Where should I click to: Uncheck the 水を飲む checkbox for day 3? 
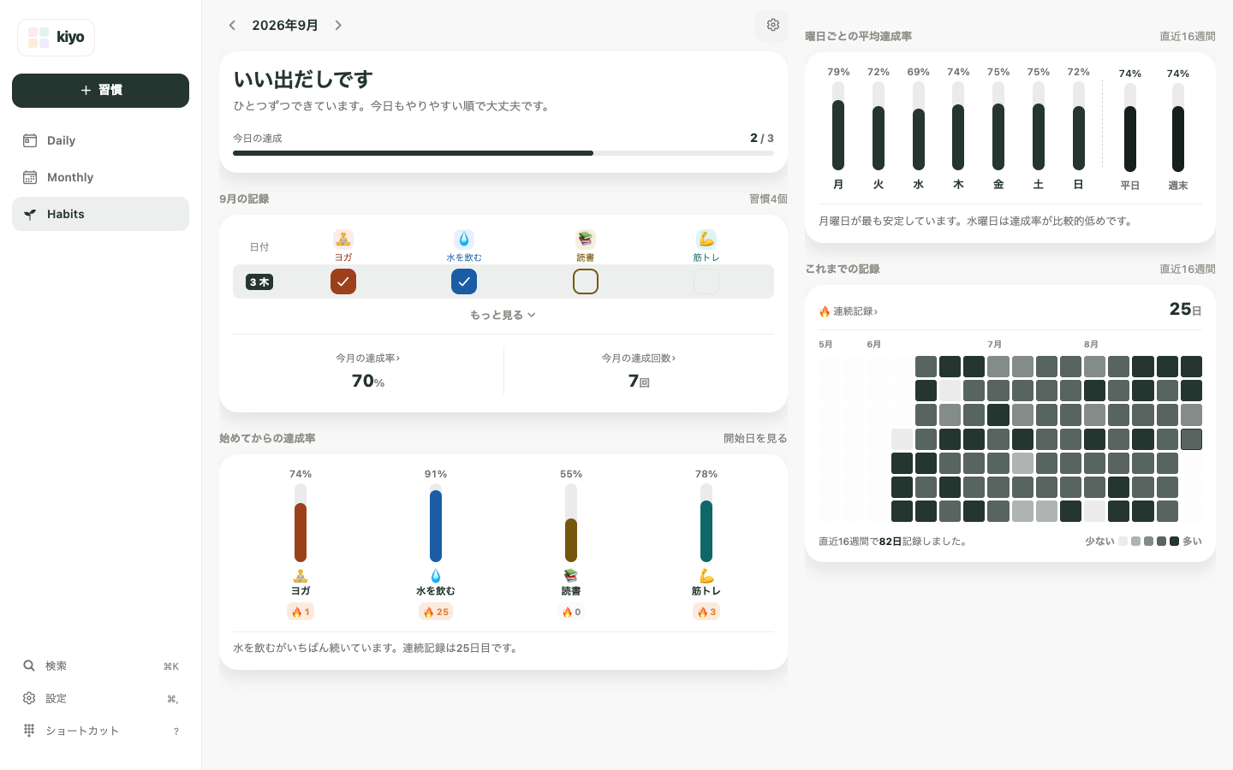464,281
